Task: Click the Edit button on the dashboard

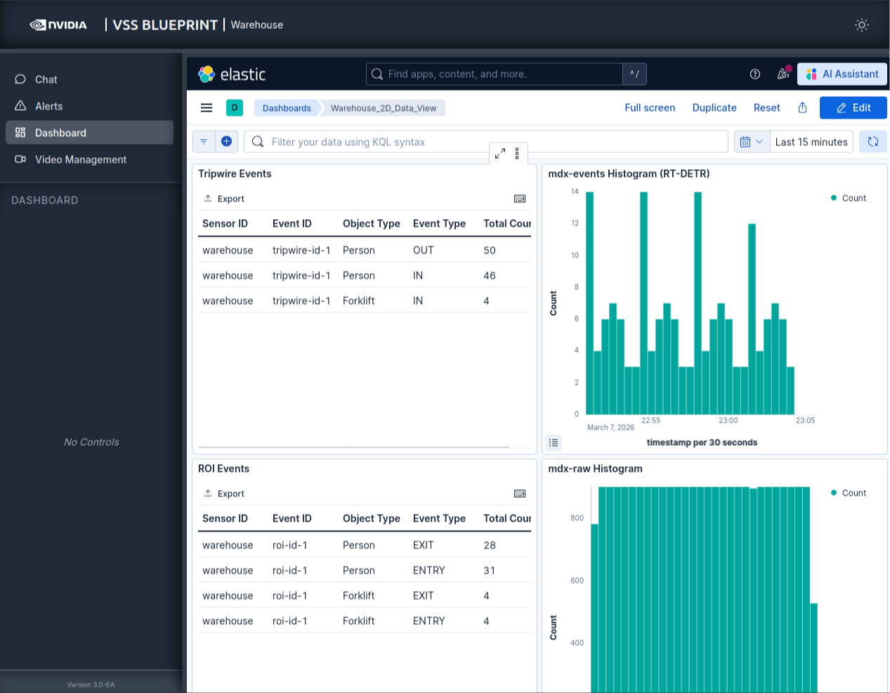Action: point(853,107)
